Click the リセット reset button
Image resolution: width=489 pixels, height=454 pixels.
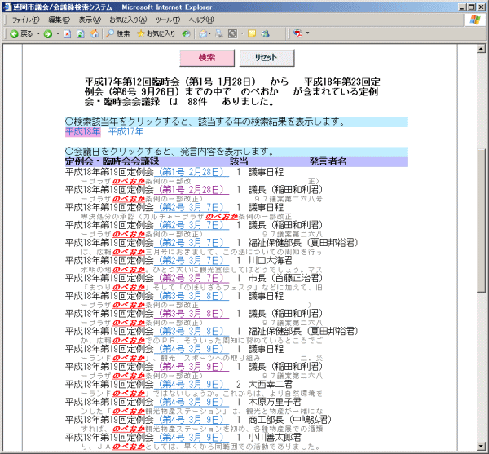click(267, 58)
